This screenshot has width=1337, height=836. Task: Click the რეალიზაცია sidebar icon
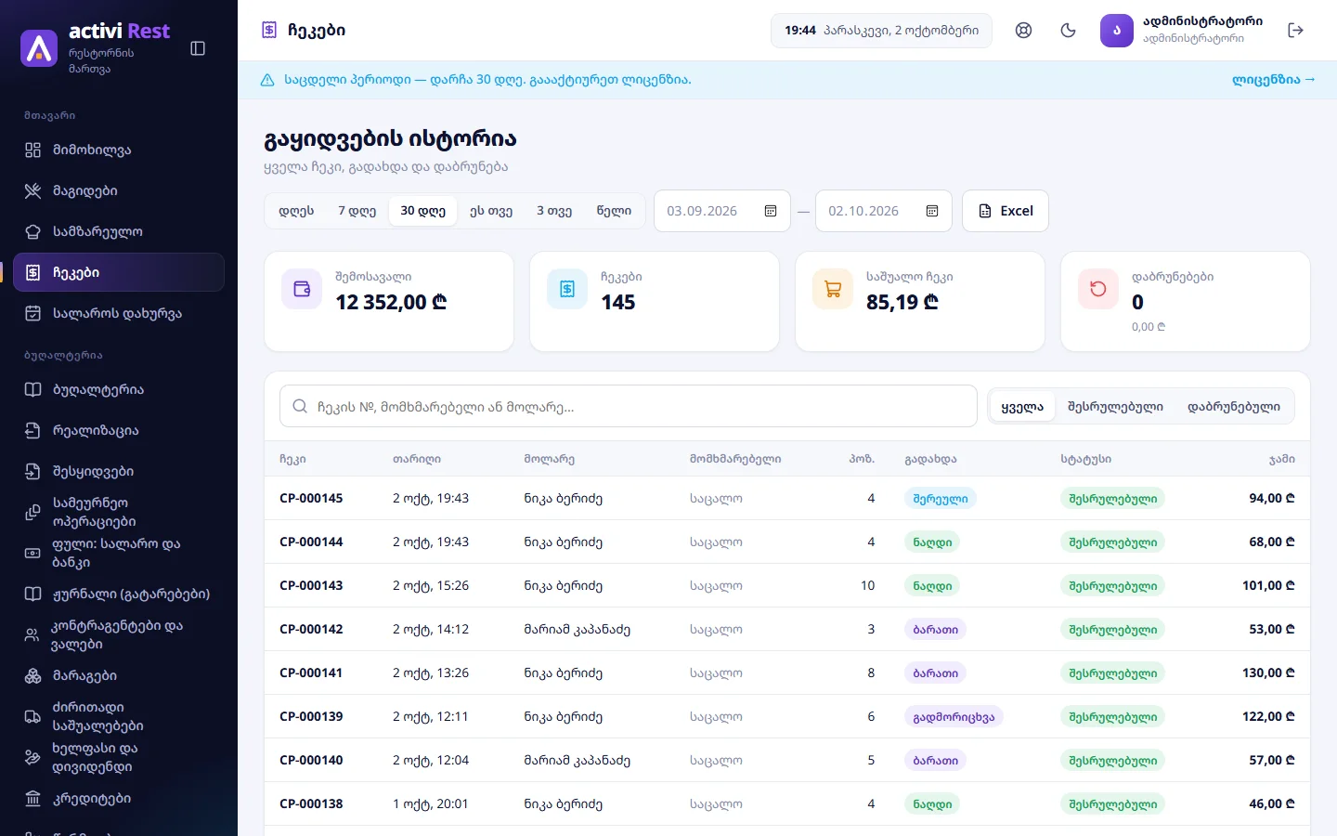coord(33,430)
